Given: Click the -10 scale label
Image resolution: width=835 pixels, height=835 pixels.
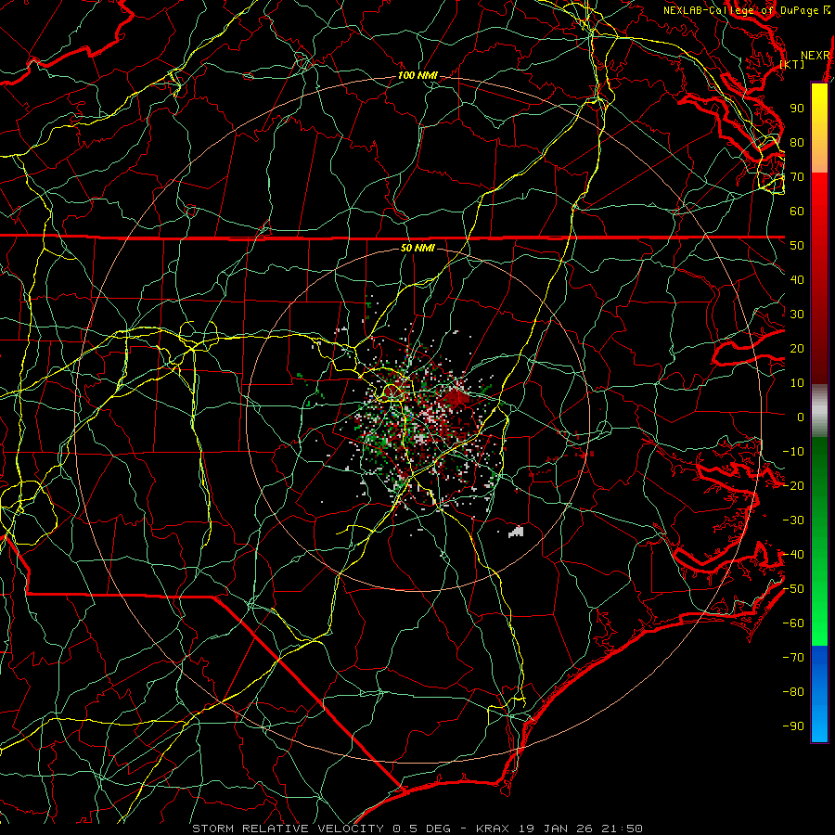Looking at the screenshot, I should (793, 452).
